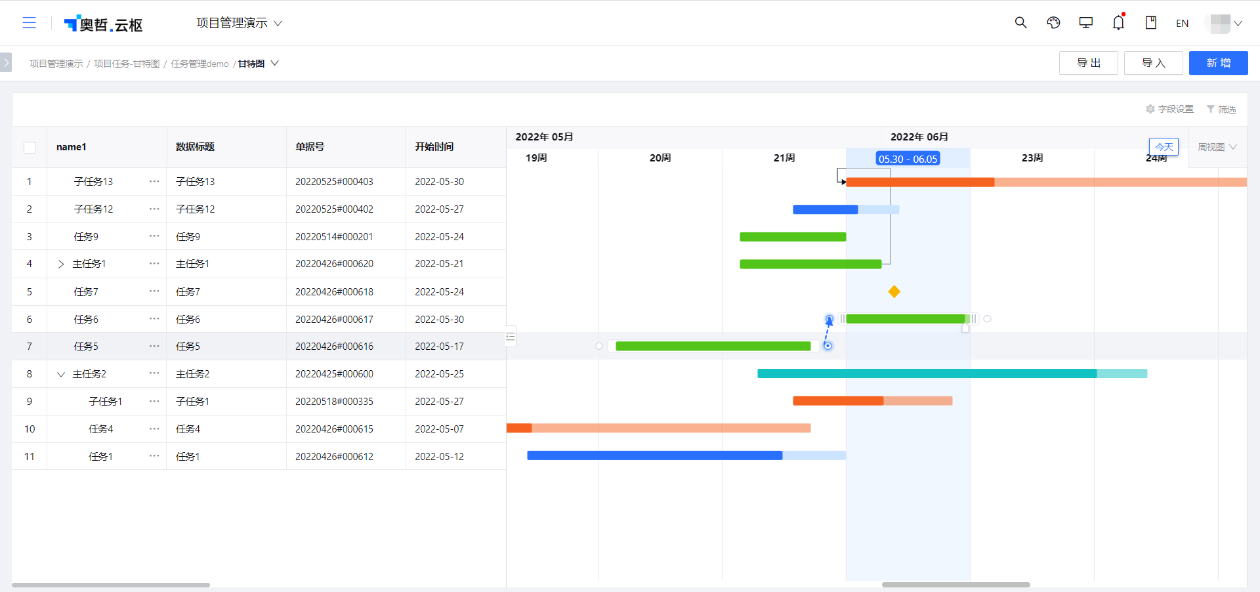Open more options for 子任务1
This screenshot has width=1260, height=592.
[x=154, y=401]
